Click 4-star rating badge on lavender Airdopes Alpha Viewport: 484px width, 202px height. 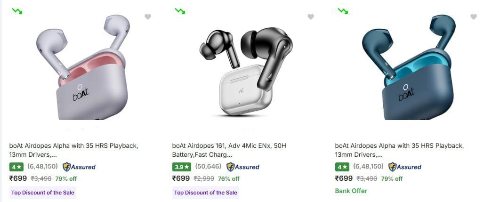coord(16,167)
